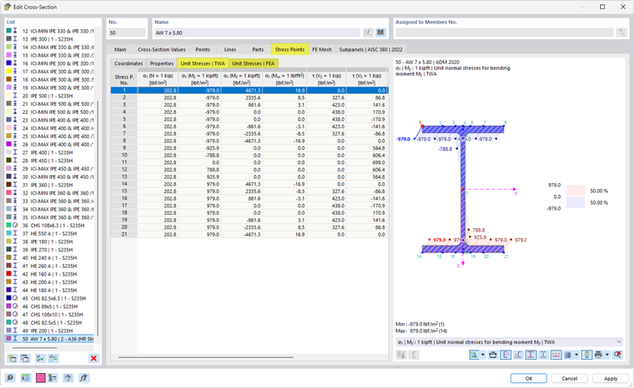This screenshot has width=634, height=388.
Task: Expand the view mode dropdown arrow
Action: [483, 355]
